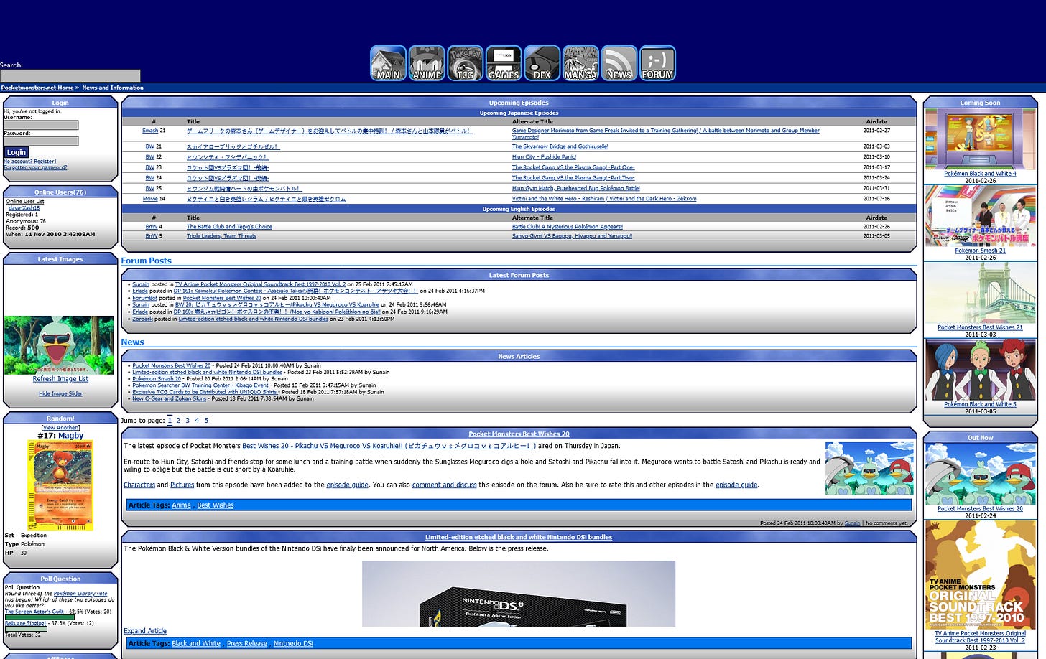
Task: Open the Pictures link in article
Action: [x=182, y=485]
